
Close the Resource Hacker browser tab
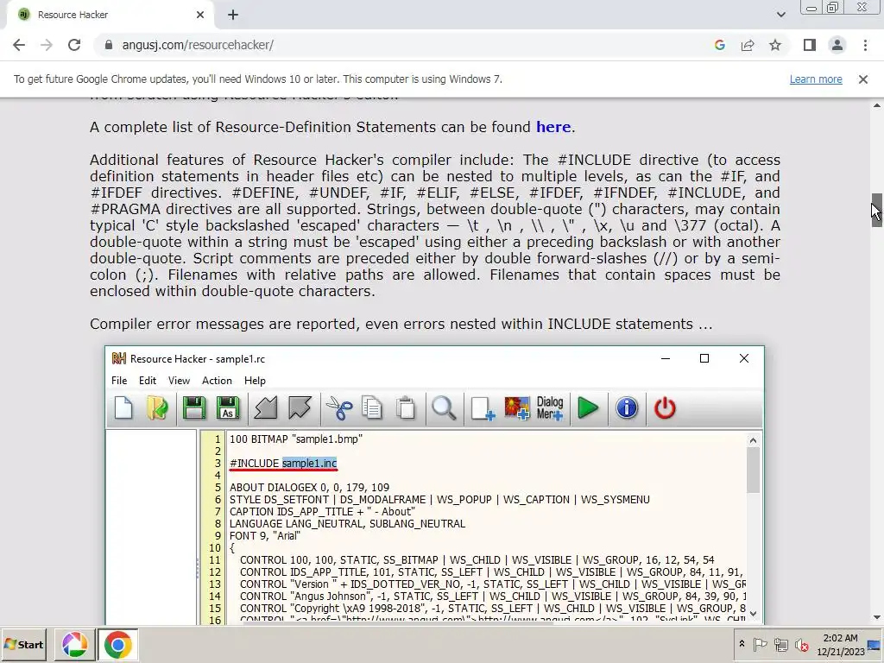(200, 15)
